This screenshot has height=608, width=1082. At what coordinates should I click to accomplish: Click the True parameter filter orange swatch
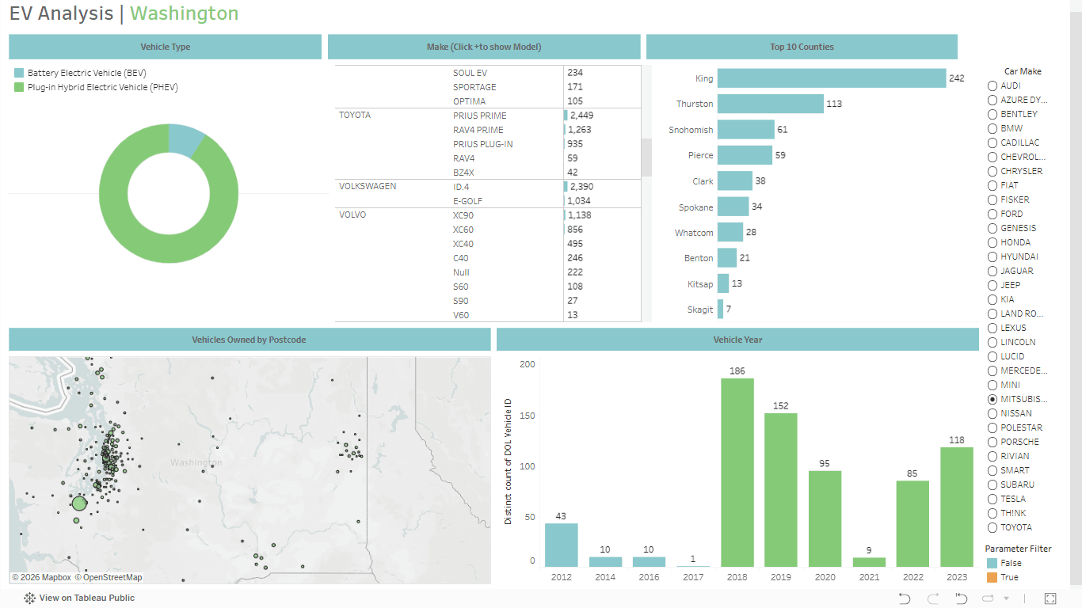(992, 577)
